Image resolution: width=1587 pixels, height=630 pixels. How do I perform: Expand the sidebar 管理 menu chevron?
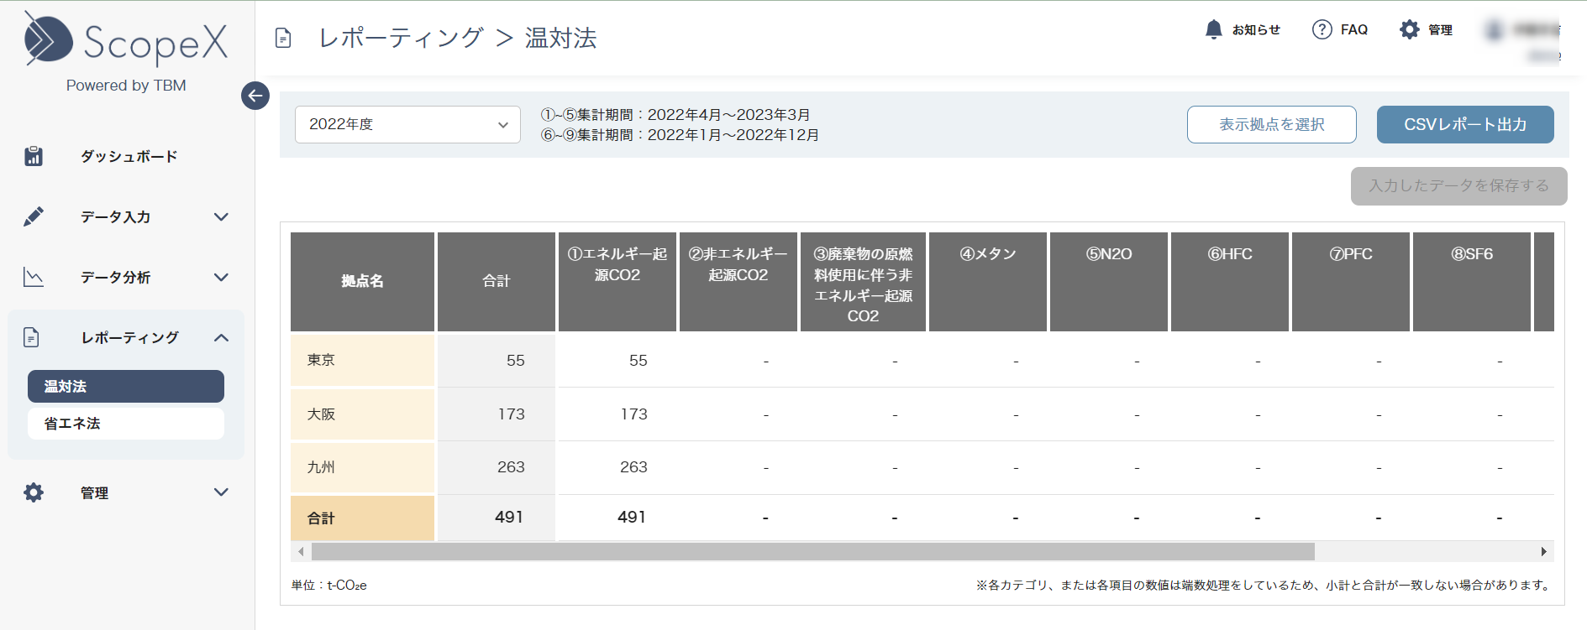(221, 492)
